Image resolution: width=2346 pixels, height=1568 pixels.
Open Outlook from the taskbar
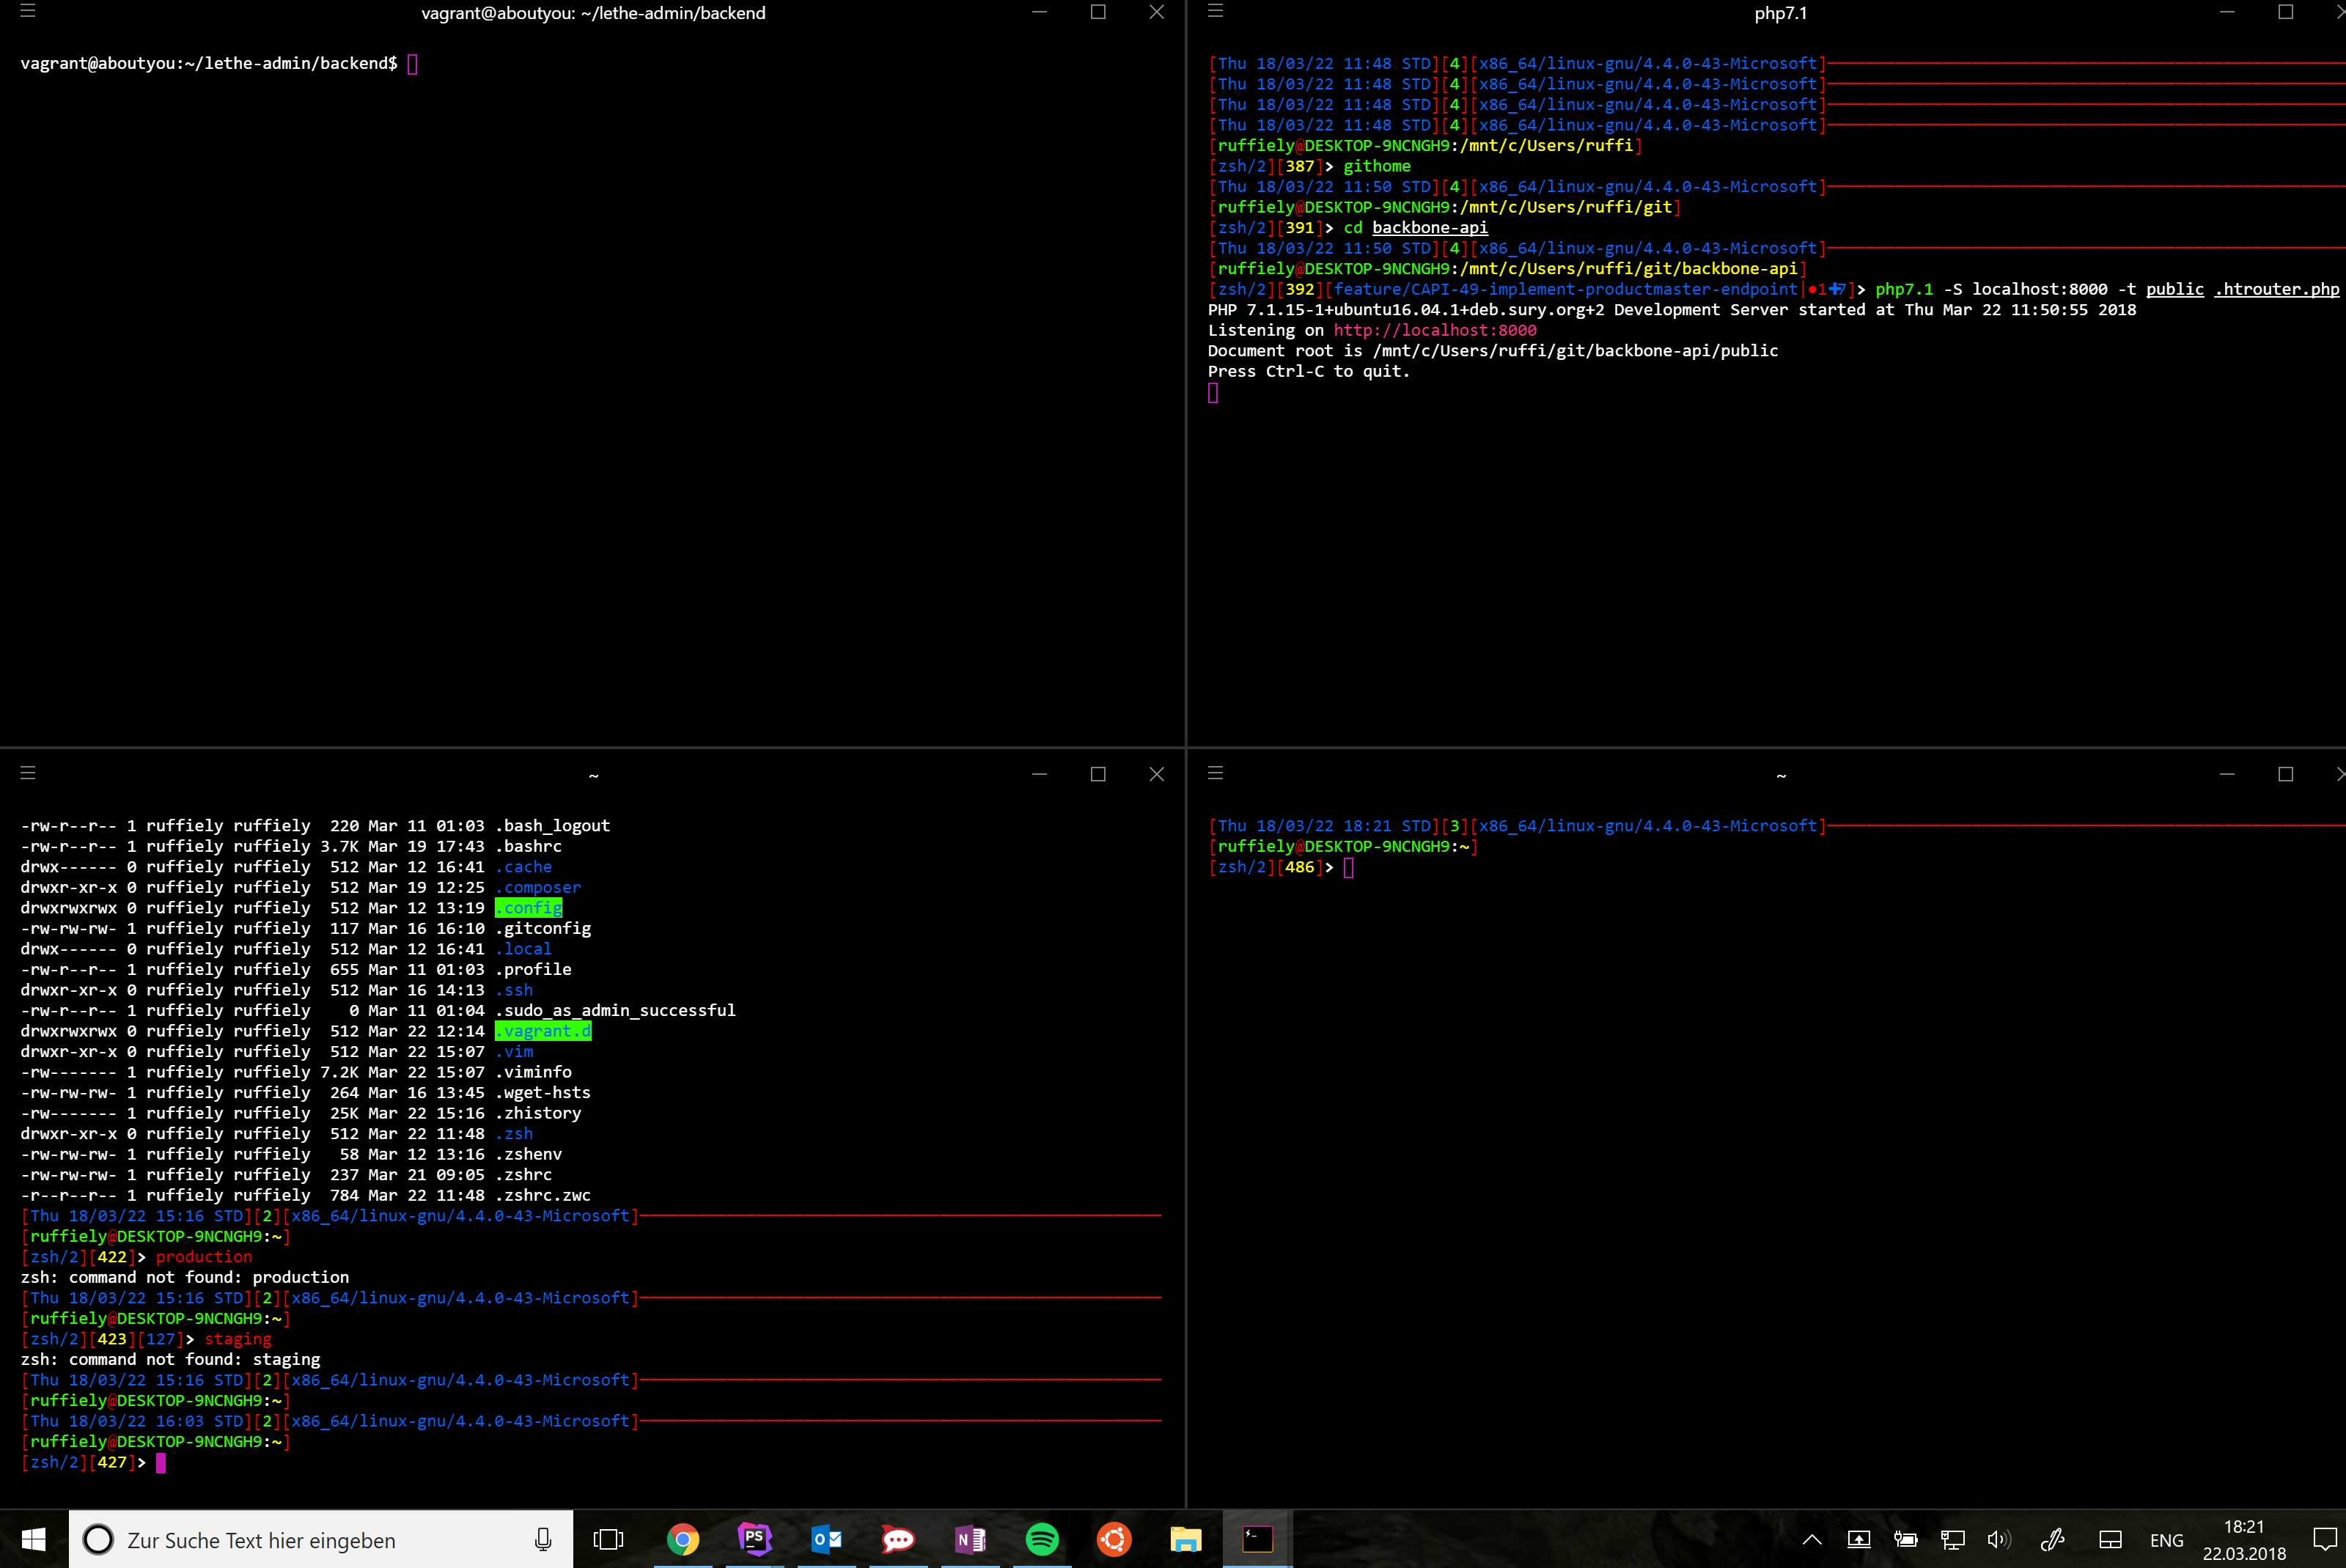pyautogui.click(x=827, y=1539)
